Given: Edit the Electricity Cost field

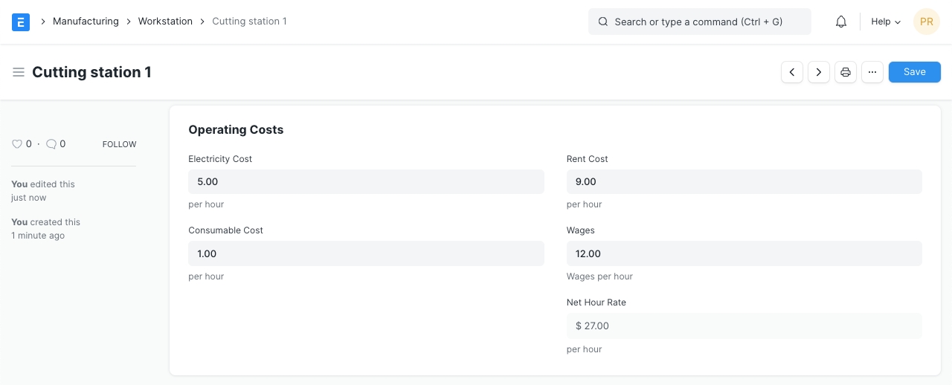Looking at the screenshot, I should [x=366, y=182].
